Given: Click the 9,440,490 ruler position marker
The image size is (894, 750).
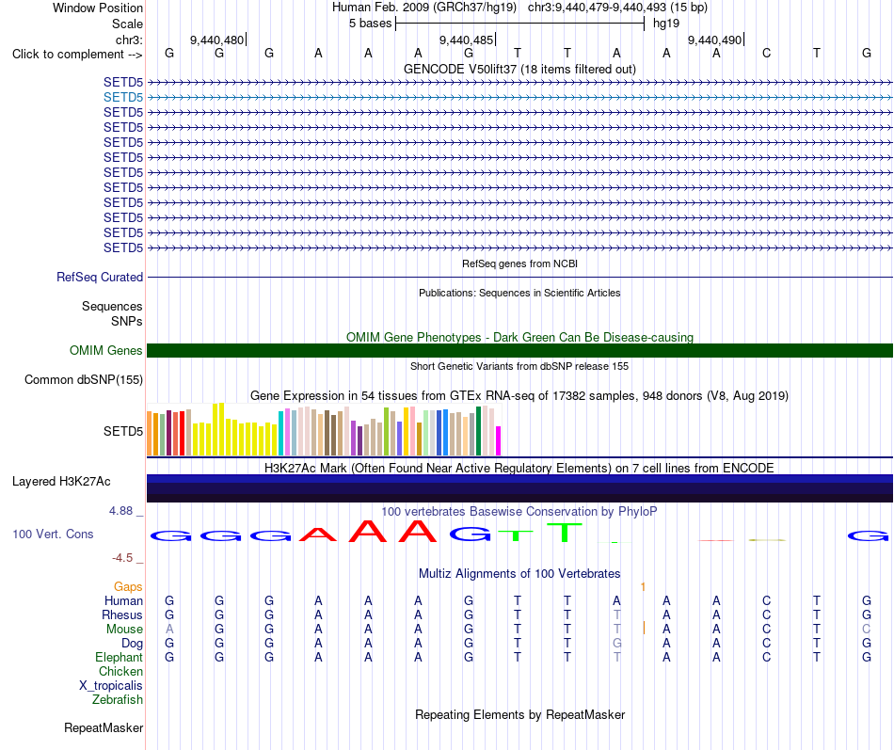Looking at the screenshot, I should click(714, 40).
